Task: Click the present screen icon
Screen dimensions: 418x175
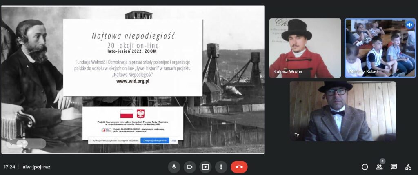Action: point(205,167)
